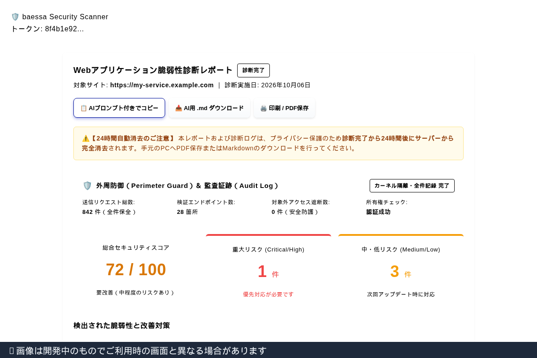The height and width of the screenshot is (358, 537).
Task: Click the 検証エンドポイント数 label
Action: [x=206, y=202]
